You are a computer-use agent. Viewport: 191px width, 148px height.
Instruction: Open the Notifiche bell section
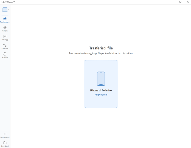coord(5,55)
